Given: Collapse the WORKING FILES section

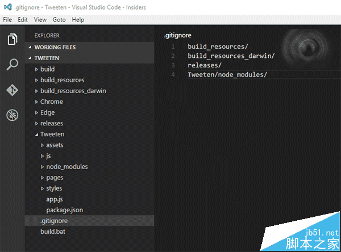Looking at the screenshot, I should tap(30, 48).
